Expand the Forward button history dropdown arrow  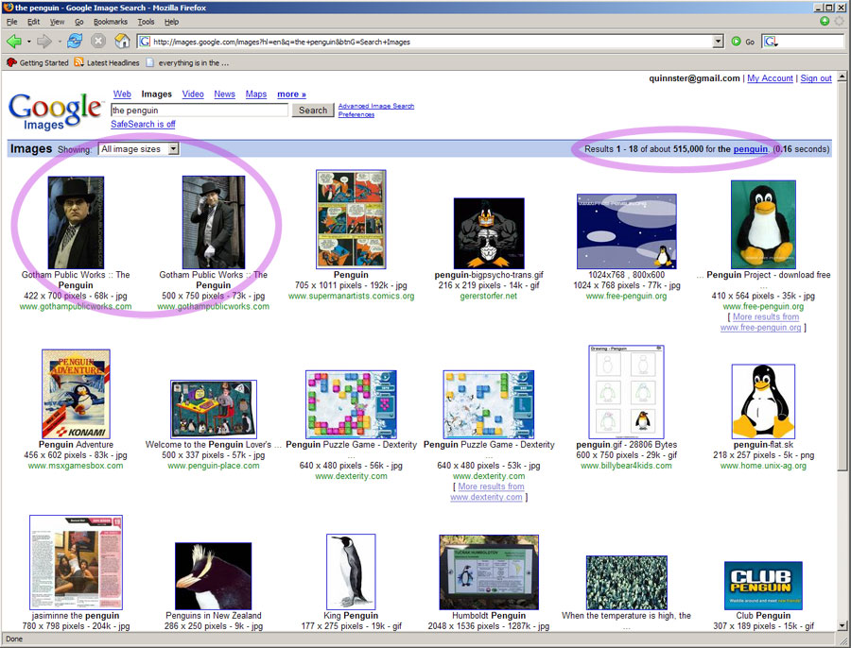[x=59, y=42]
